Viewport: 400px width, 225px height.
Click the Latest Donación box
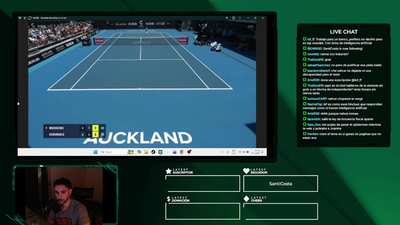click(x=202, y=211)
